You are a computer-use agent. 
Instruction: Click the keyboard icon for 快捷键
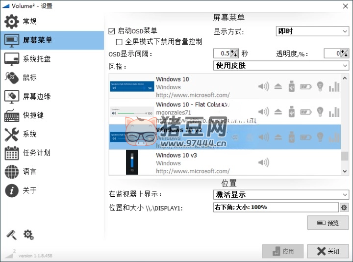(x=11, y=115)
